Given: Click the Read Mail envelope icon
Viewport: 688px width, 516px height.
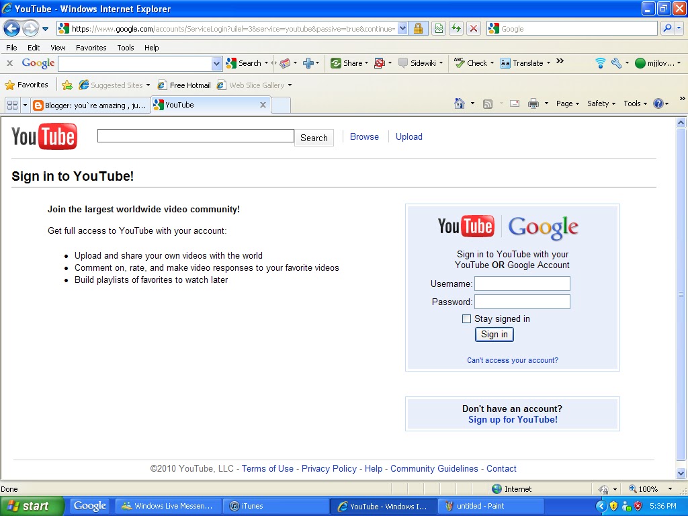Looking at the screenshot, I should click(515, 103).
